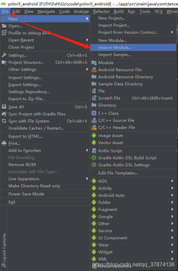Expand the Activity submenu arrow
Viewport: 178px width, 271px height.
coord(172,188)
